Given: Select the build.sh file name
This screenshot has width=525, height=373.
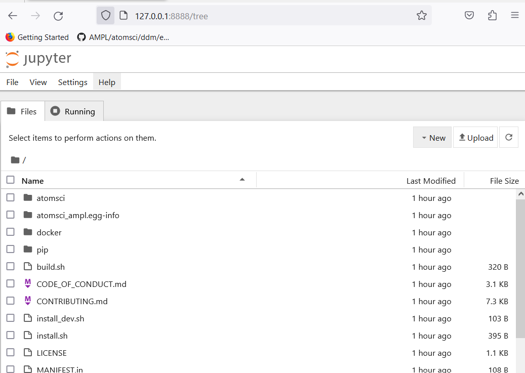Looking at the screenshot, I should point(51,267).
